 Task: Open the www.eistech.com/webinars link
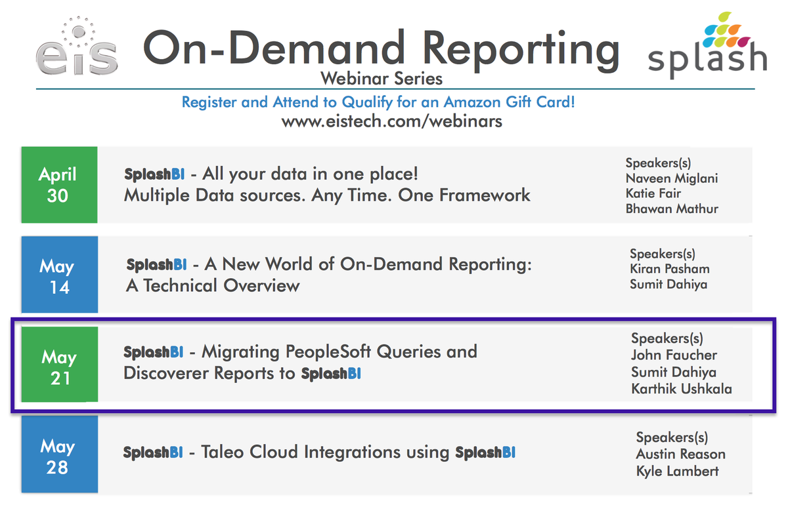pos(392,121)
